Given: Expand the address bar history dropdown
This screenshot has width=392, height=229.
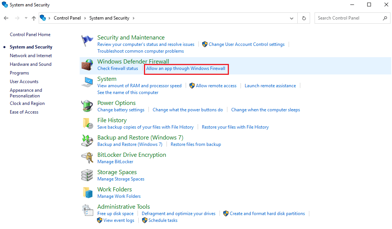Looking at the screenshot, I should coord(292,18).
